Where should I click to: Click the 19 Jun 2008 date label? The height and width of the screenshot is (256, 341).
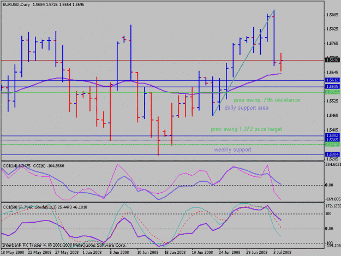[202, 252]
